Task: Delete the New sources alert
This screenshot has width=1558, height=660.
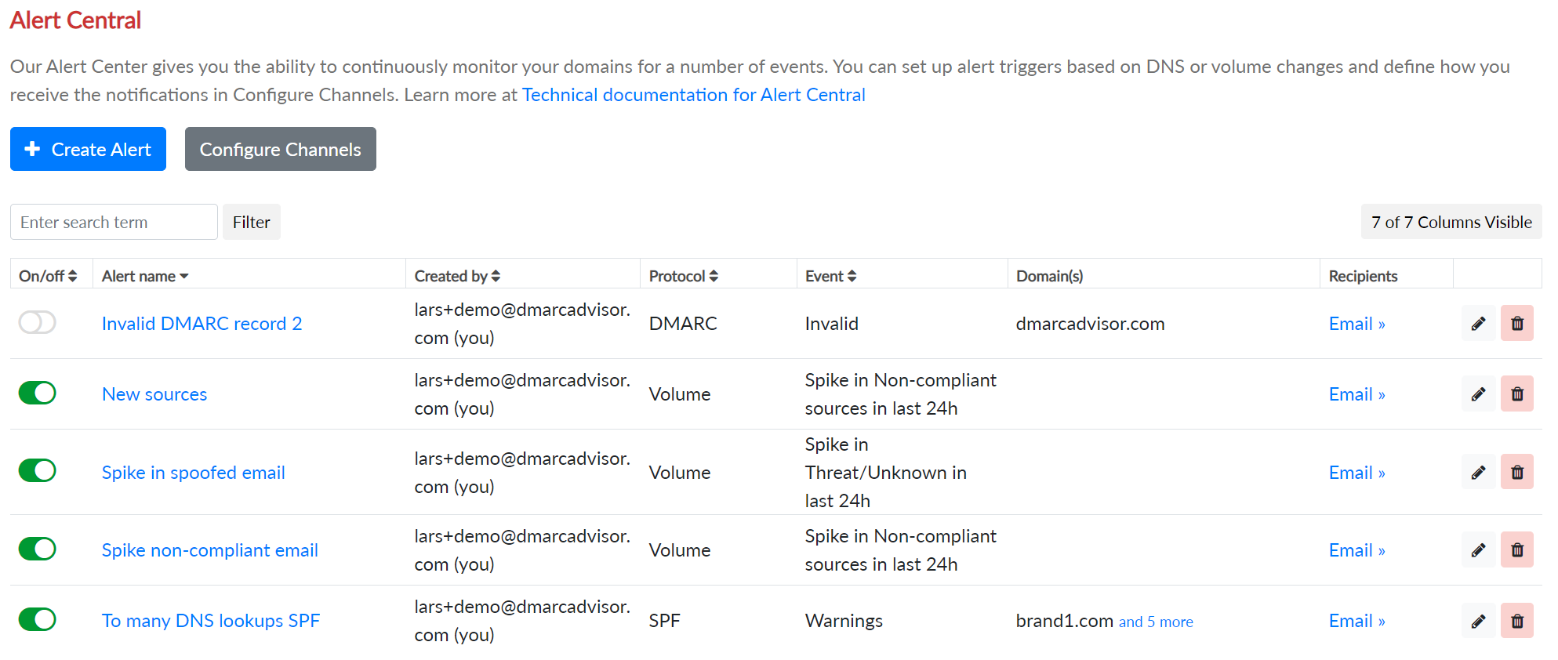Action: (x=1516, y=394)
